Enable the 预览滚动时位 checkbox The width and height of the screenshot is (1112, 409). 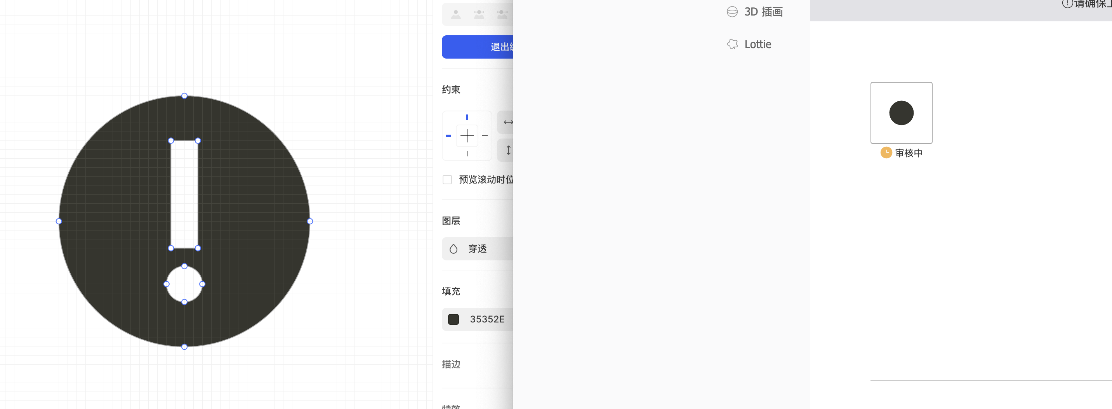[447, 180]
